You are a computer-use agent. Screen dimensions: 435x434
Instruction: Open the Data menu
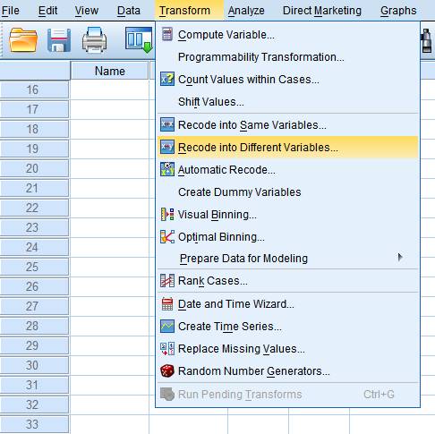pyautogui.click(x=129, y=11)
